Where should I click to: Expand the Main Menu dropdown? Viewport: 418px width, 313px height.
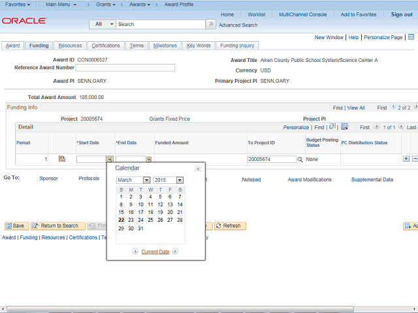(61, 5)
